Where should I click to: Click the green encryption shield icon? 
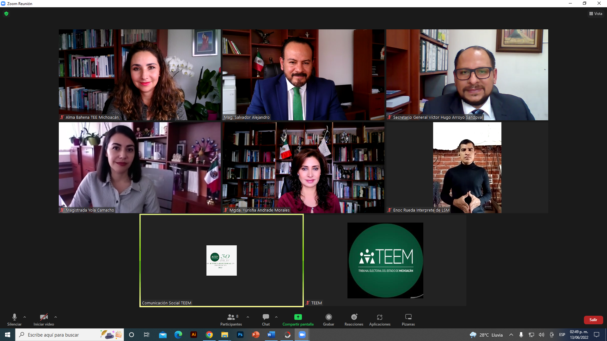6,14
